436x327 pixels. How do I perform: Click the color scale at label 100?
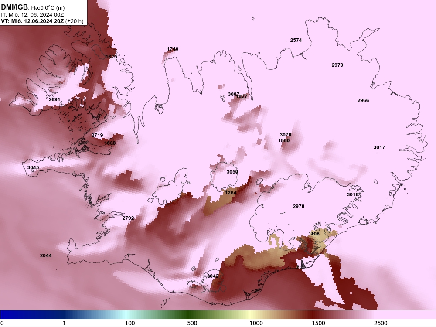click(x=130, y=323)
